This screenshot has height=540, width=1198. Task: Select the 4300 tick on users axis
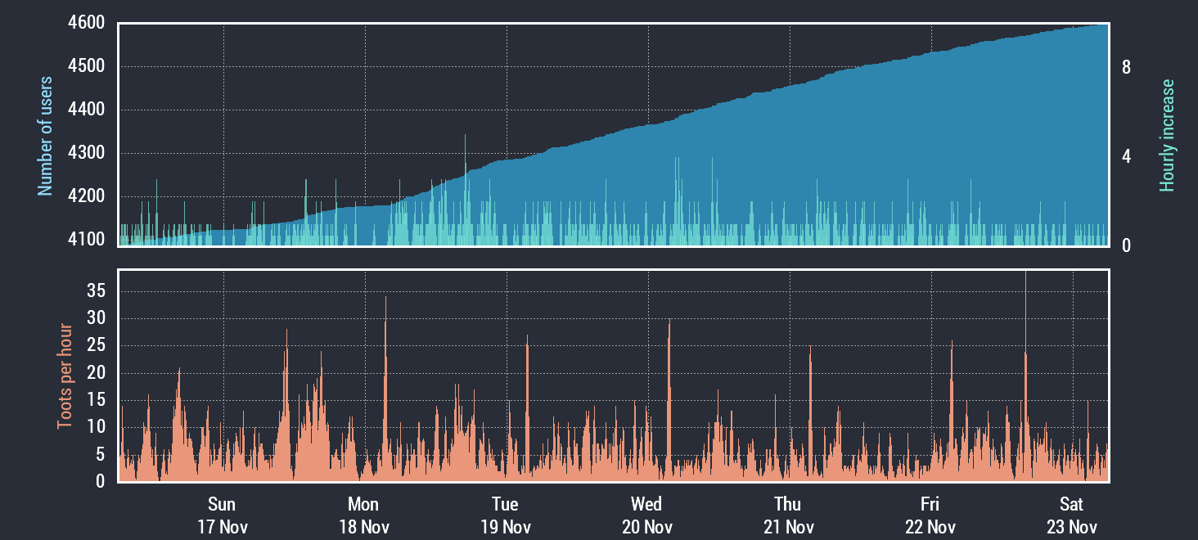pyautogui.click(x=86, y=153)
